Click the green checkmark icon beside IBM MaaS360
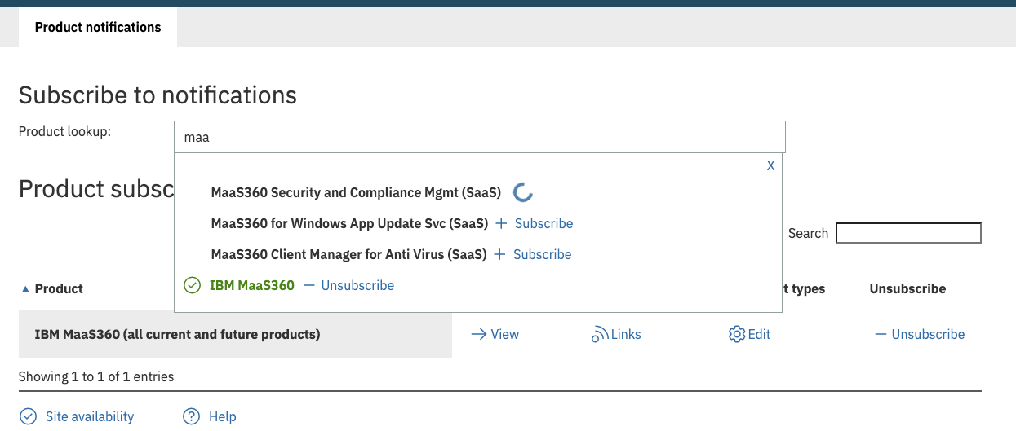The image size is (1016, 431). click(193, 285)
